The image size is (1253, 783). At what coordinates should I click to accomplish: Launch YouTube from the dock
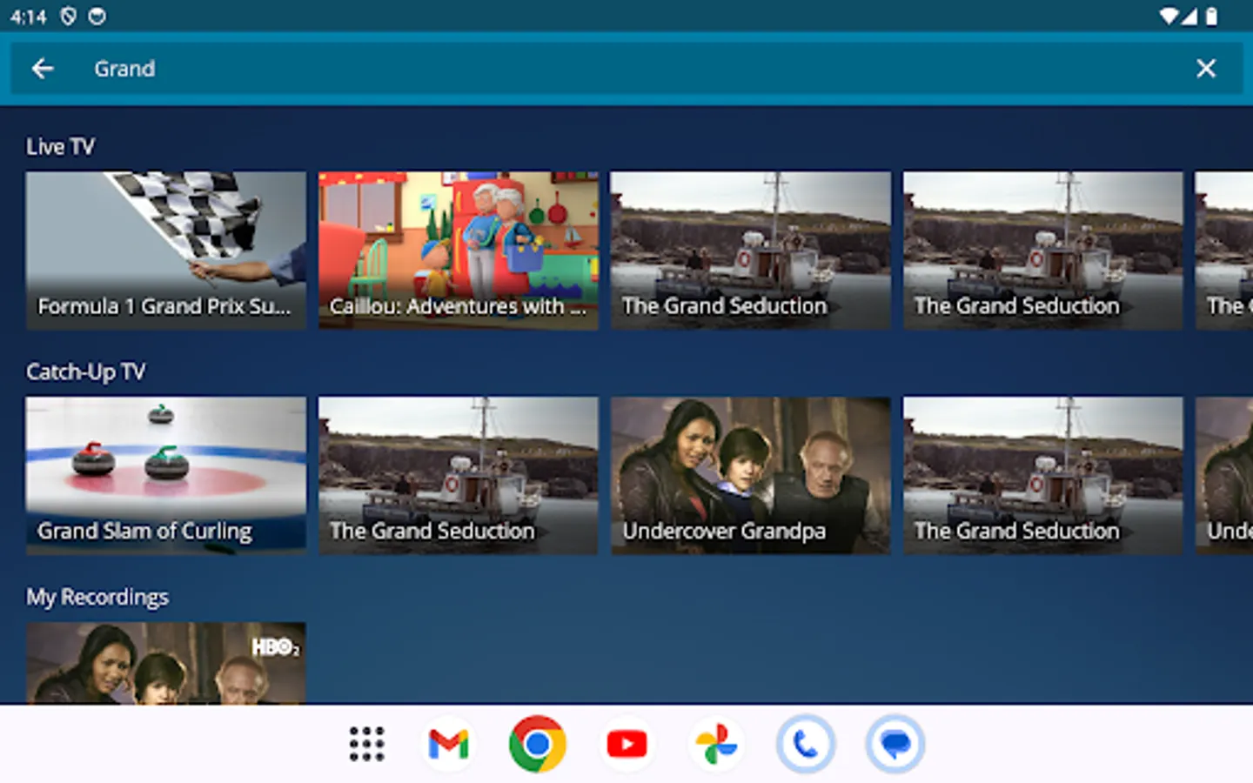[627, 744]
